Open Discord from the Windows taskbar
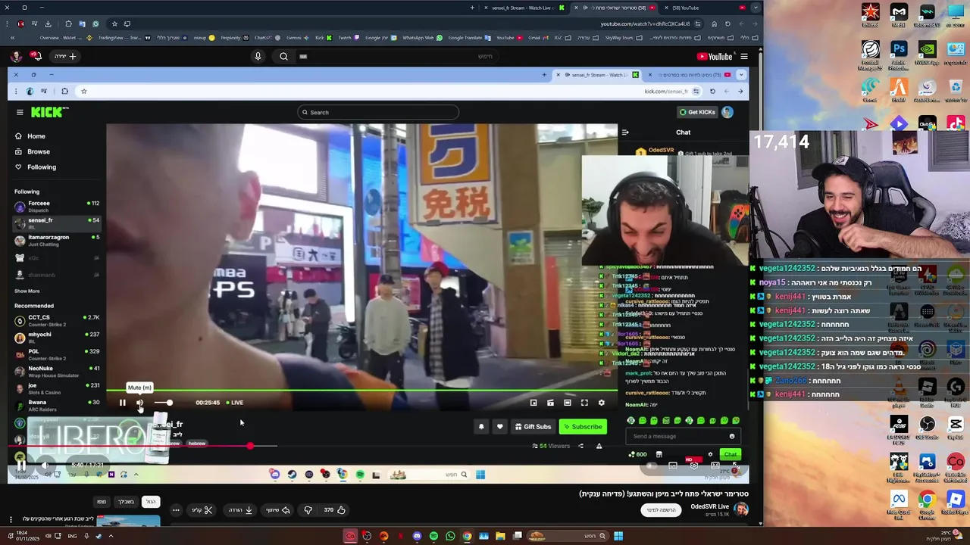970x545 pixels. pyautogui.click(x=417, y=536)
